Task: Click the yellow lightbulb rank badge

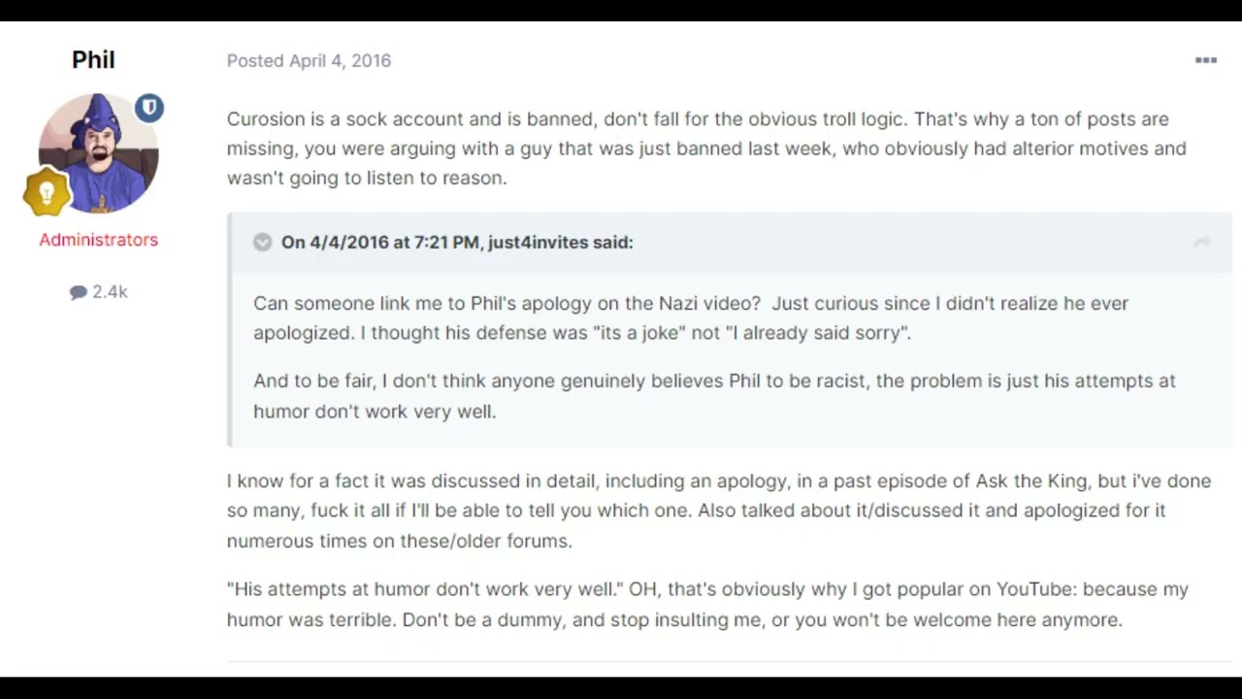Action: [x=47, y=192]
